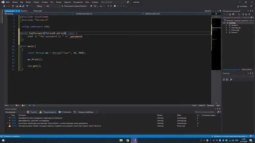
Task: Open Chrome from the taskbar
Action: (x=127, y=140)
